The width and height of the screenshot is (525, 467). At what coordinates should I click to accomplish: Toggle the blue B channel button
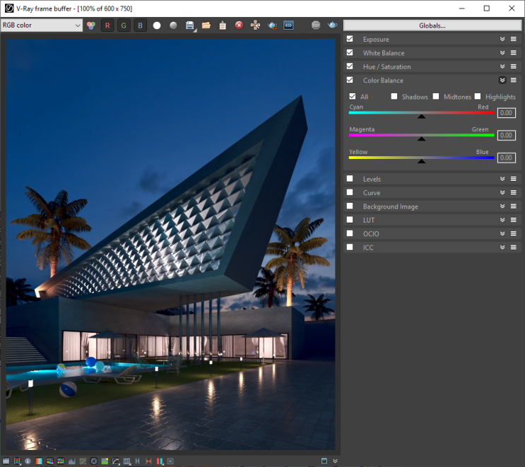(x=140, y=25)
